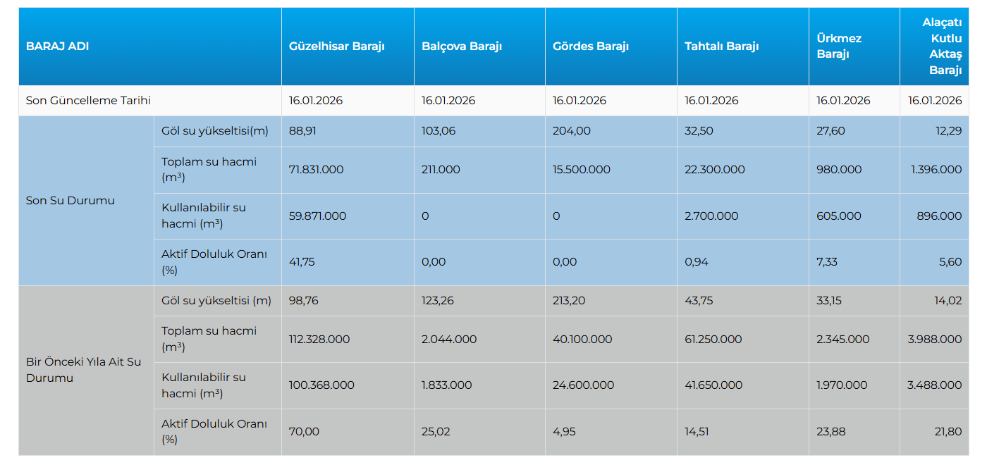Select the Balçova Barajı column header
Image resolution: width=987 pixels, height=472 pixels.
(x=462, y=46)
